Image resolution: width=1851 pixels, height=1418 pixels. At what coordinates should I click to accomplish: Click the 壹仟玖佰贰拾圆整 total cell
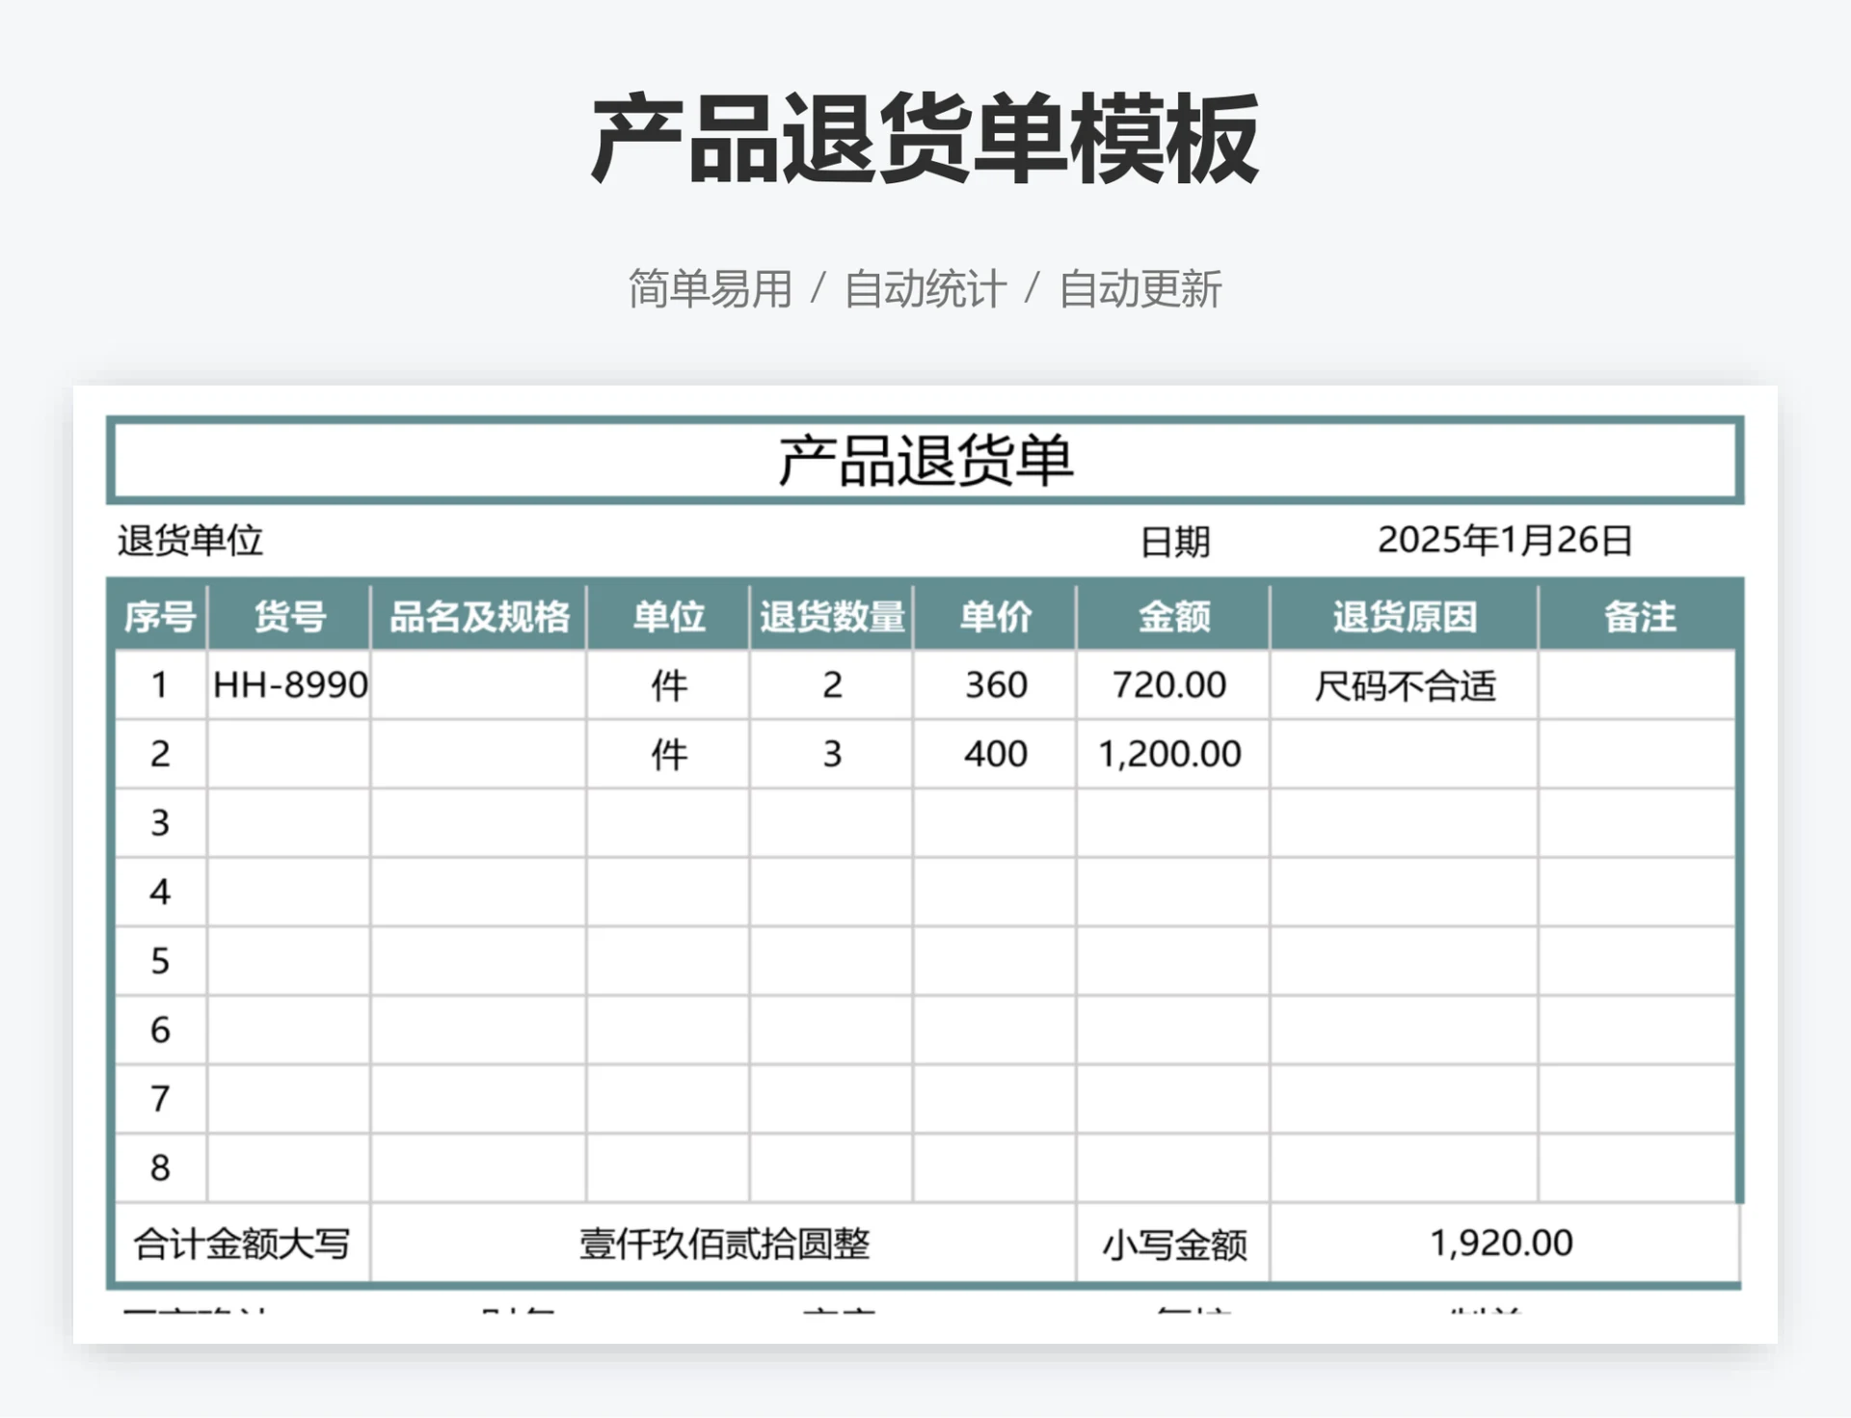[x=723, y=1244]
